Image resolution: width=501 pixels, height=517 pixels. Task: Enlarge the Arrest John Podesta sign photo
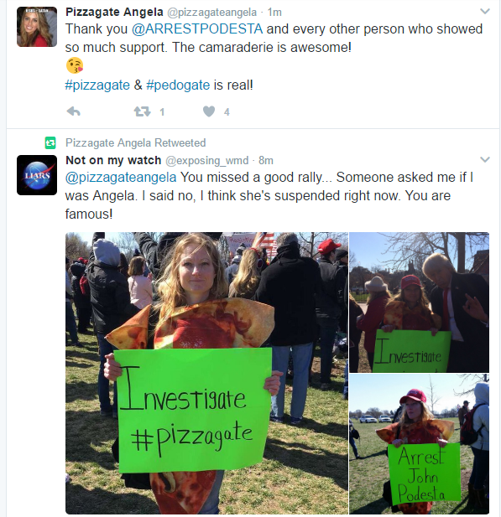tap(420, 444)
